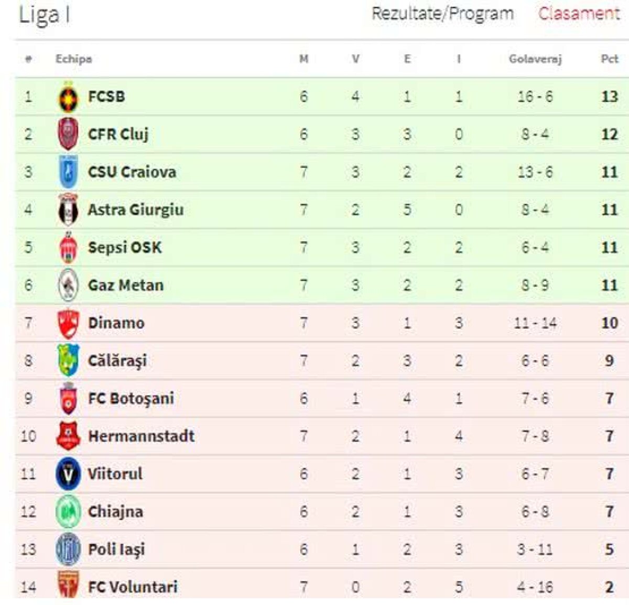Click the Viitorul badge icon

[68, 474]
